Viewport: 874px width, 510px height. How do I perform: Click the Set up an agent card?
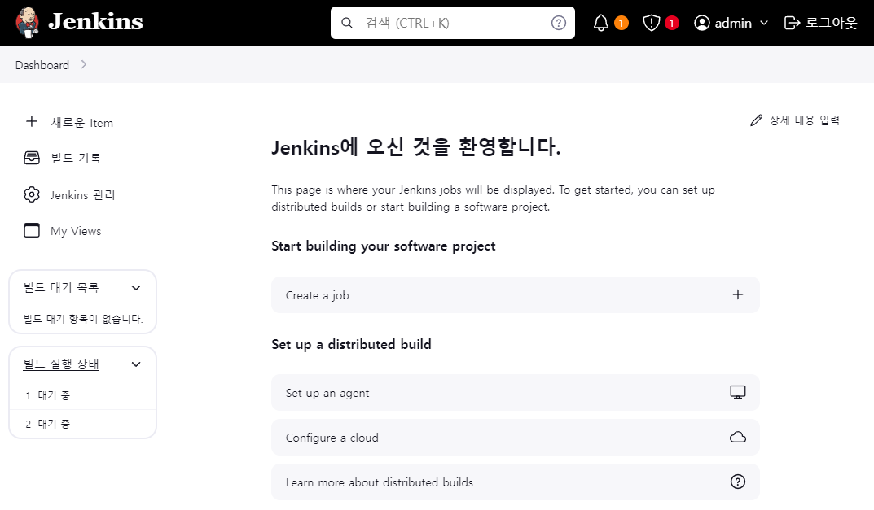[x=516, y=393]
